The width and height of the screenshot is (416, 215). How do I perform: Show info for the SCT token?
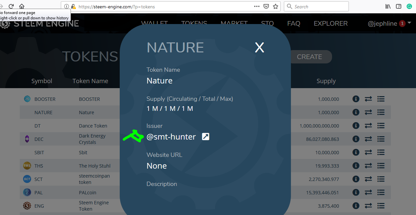(x=356, y=179)
